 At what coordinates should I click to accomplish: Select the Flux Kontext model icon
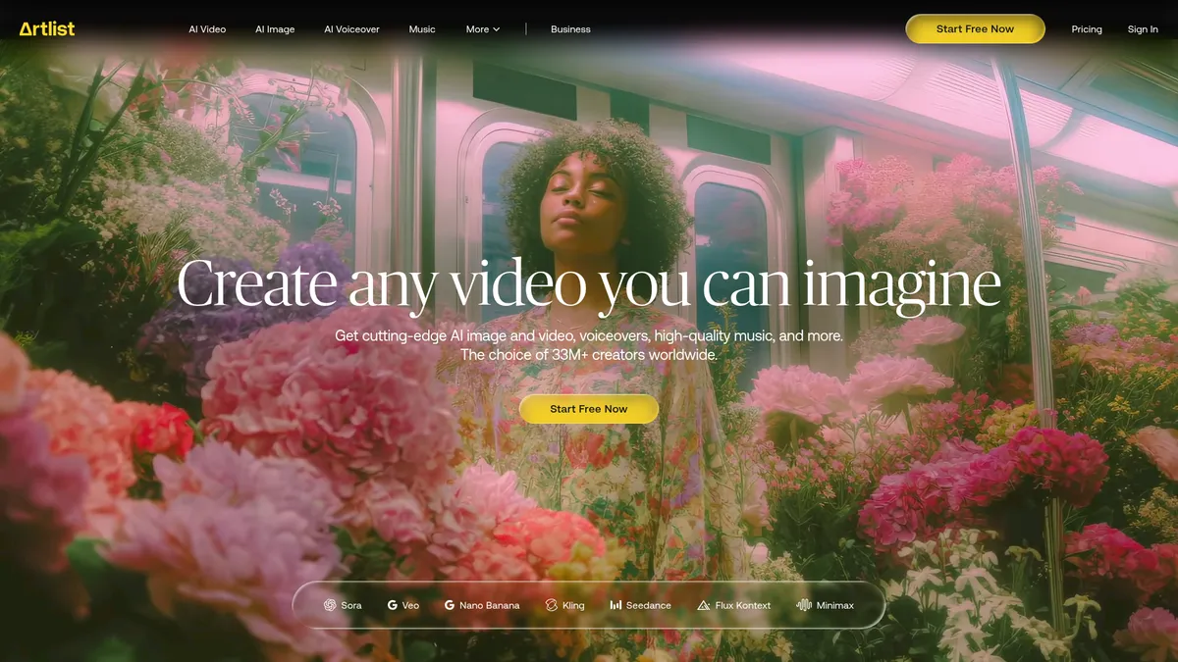click(x=703, y=605)
